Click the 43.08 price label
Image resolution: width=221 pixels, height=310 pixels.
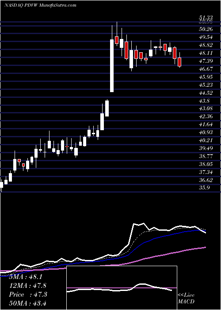pyautogui.click(x=206, y=108)
